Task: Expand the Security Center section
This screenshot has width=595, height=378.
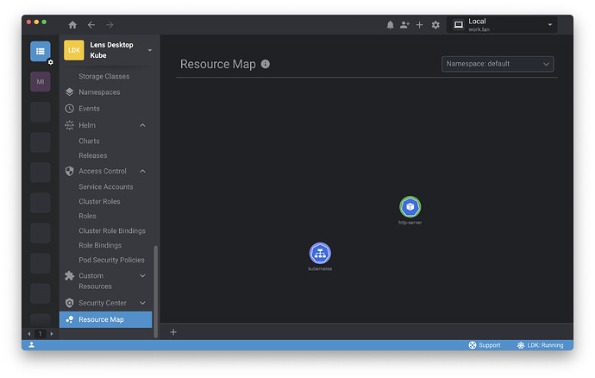Action: pos(142,303)
